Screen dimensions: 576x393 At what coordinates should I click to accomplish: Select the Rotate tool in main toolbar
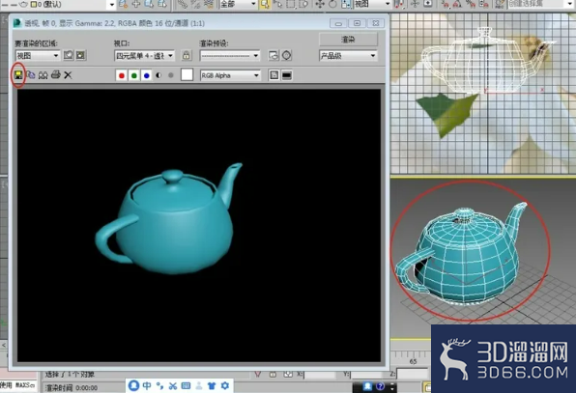point(332,5)
